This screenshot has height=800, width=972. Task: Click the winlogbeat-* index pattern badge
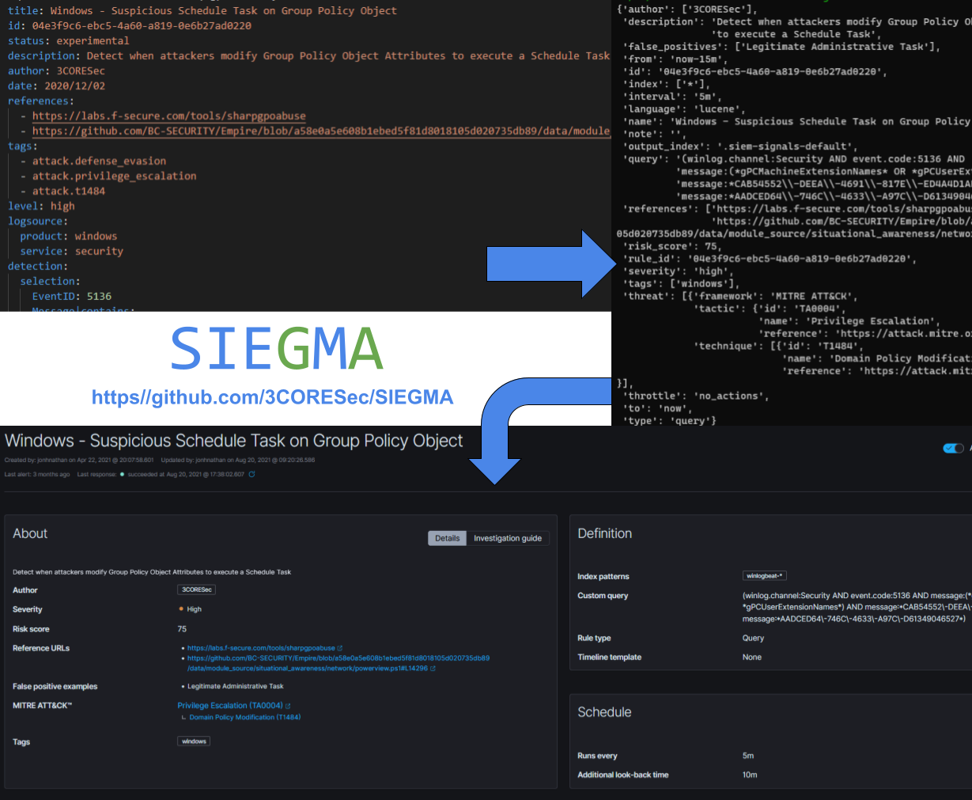coord(765,576)
